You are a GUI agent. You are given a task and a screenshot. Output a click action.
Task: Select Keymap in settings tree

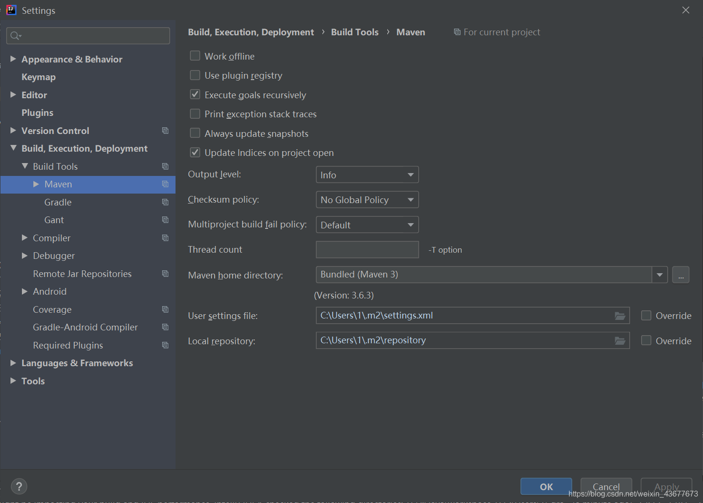click(x=39, y=77)
